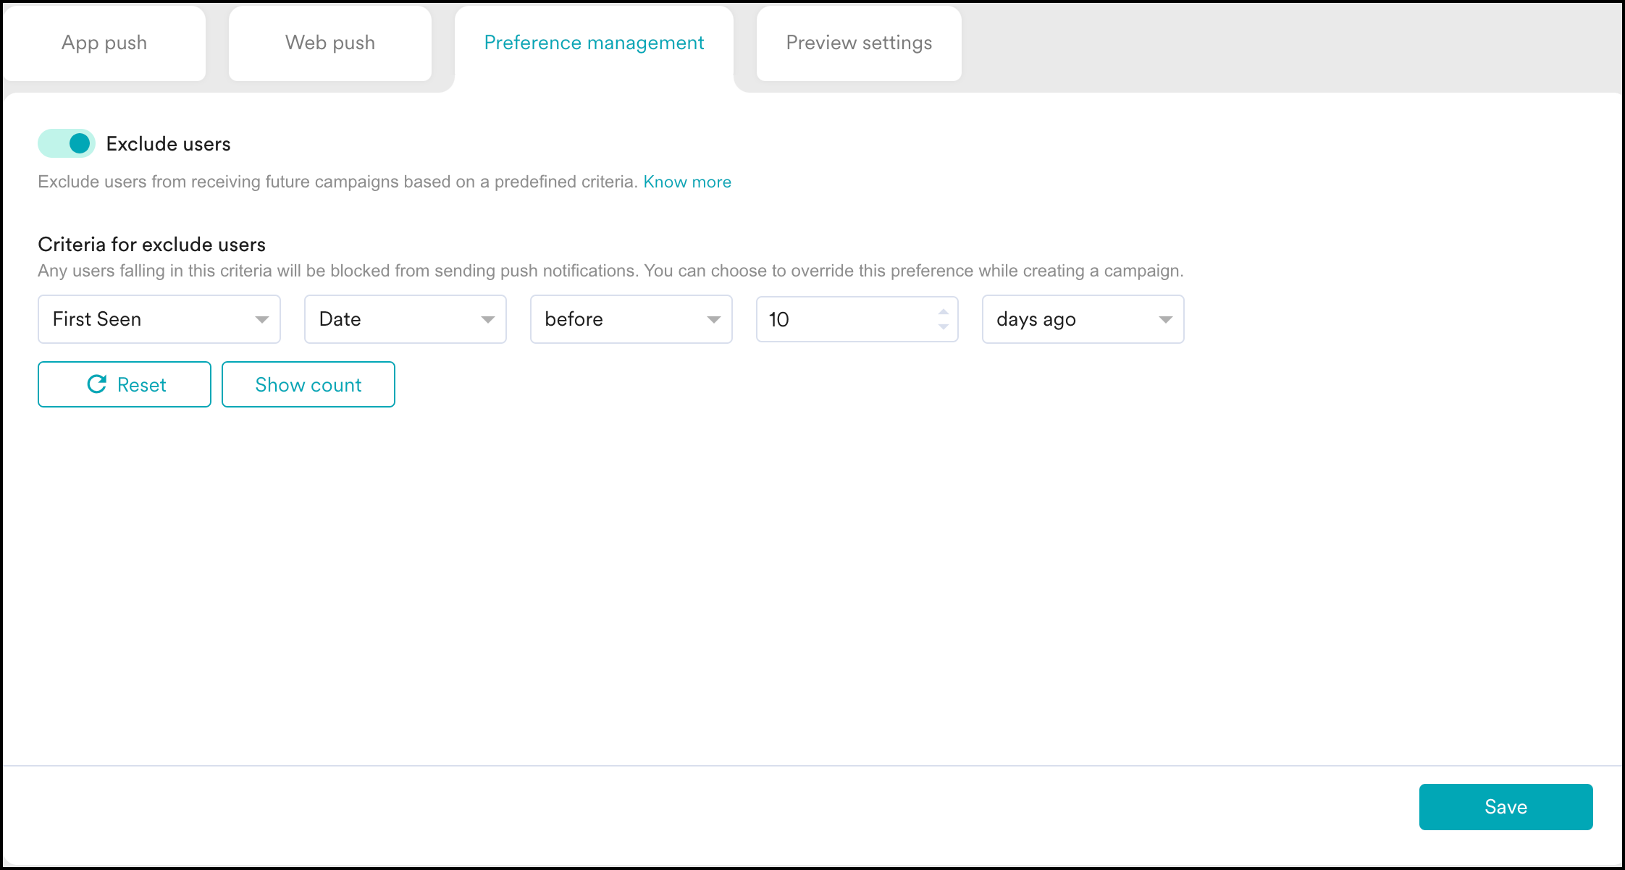The height and width of the screenshot is (870, 1625).
Task: Go to the Preview settings tab
Action: 859,43
